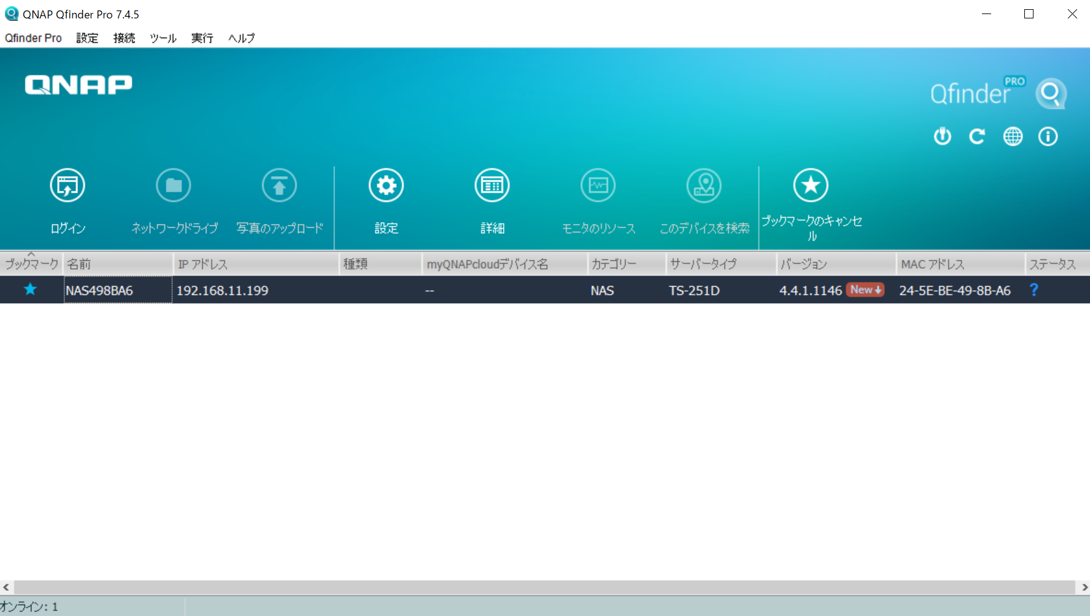The height and width of the screenshot is (616, 1090).
Task: Open the ログイン (Login) tool
Action: coord(68,185)
